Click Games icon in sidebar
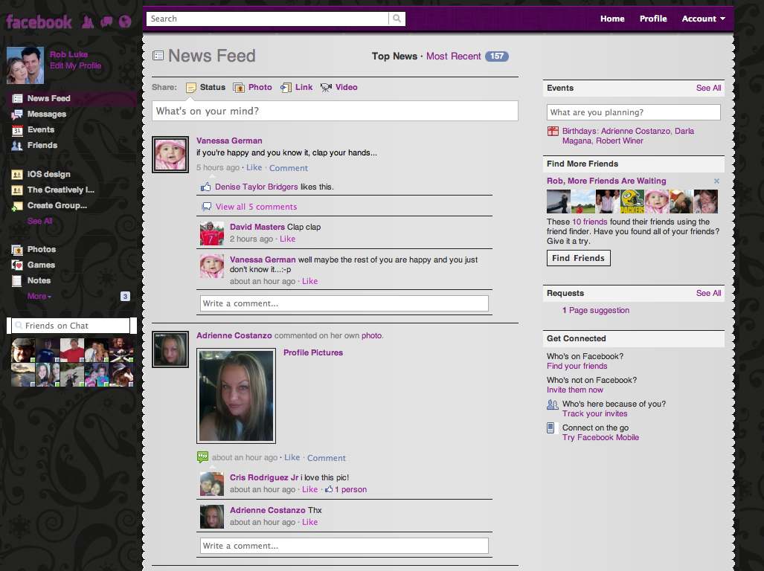Viewport: 764px width, 571px height. [17, 265]
